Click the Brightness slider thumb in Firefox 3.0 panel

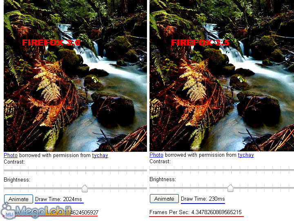pyautogui.click(x=85, y=188)
